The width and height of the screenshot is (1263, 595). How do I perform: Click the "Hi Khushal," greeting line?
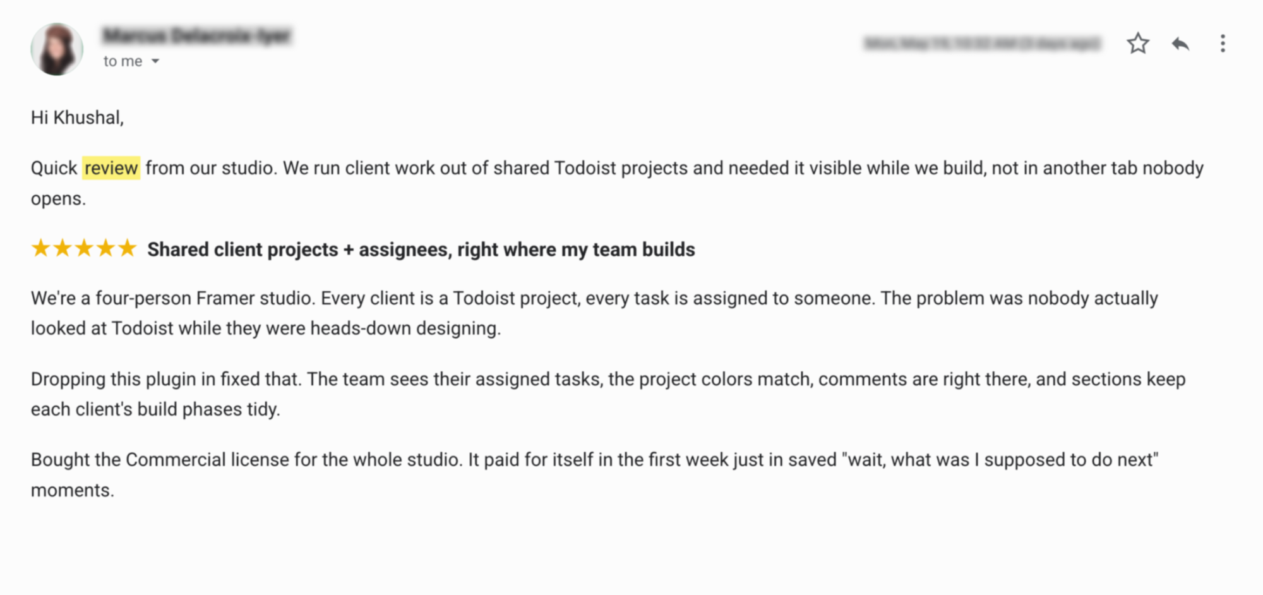tap(77, 118)
